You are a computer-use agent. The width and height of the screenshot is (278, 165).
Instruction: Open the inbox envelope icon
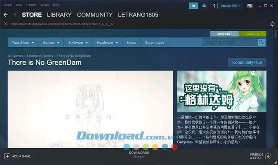[x=204, y=6]
